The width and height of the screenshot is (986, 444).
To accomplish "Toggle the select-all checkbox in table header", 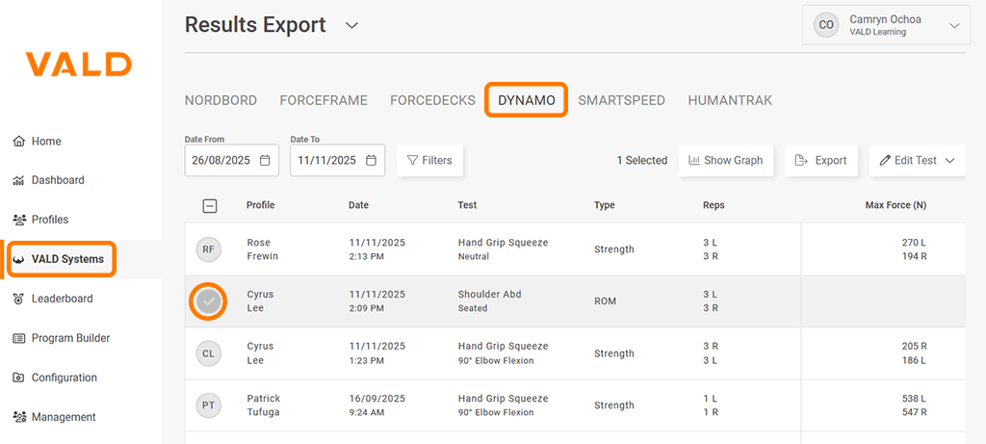I will 209,205.
